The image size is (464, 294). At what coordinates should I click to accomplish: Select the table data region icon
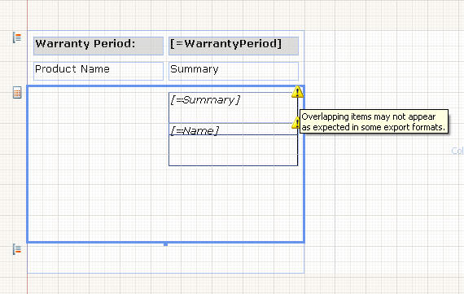[x=17, y=92]
